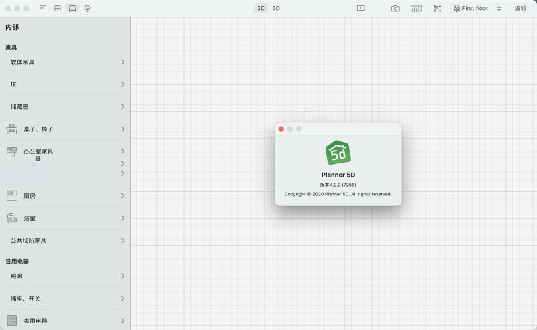Select the interior furniture catalog icon

(72, 8)
